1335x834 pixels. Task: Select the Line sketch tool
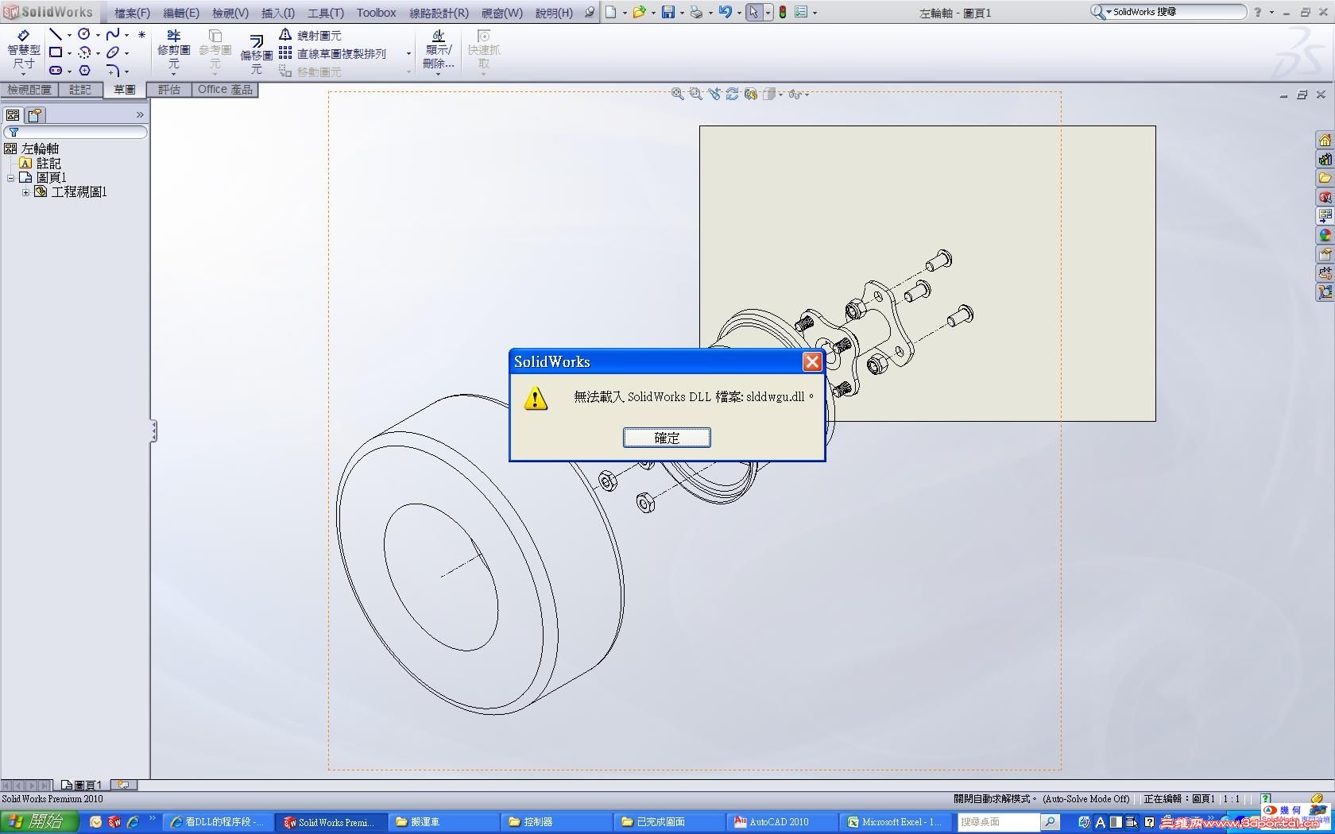click(55, 34)
